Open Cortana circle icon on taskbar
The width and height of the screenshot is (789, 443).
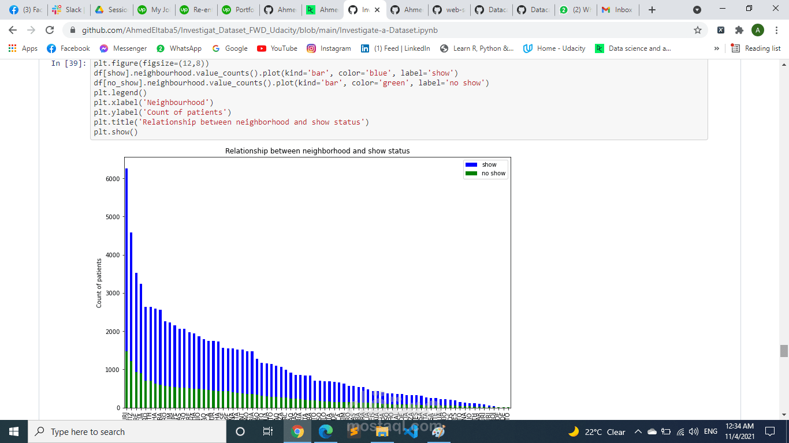click(x=240, y=431)
